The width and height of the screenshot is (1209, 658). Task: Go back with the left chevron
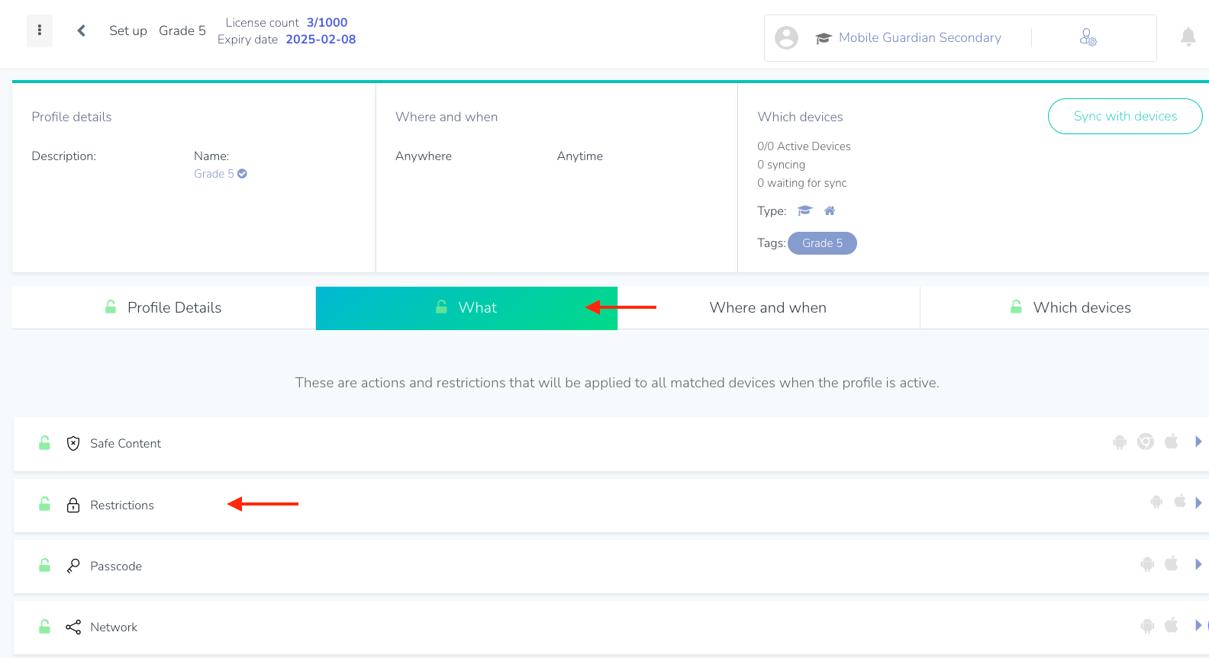pyautogui.click(x=81, y=30)
